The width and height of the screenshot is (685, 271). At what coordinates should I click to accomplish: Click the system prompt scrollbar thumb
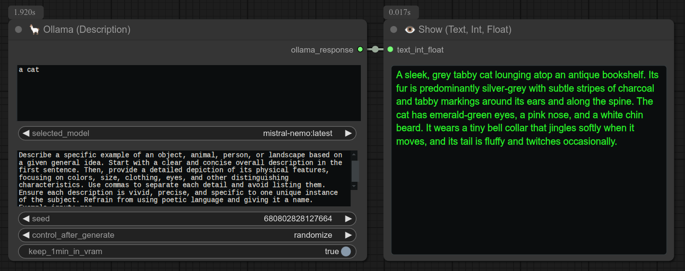355,170
